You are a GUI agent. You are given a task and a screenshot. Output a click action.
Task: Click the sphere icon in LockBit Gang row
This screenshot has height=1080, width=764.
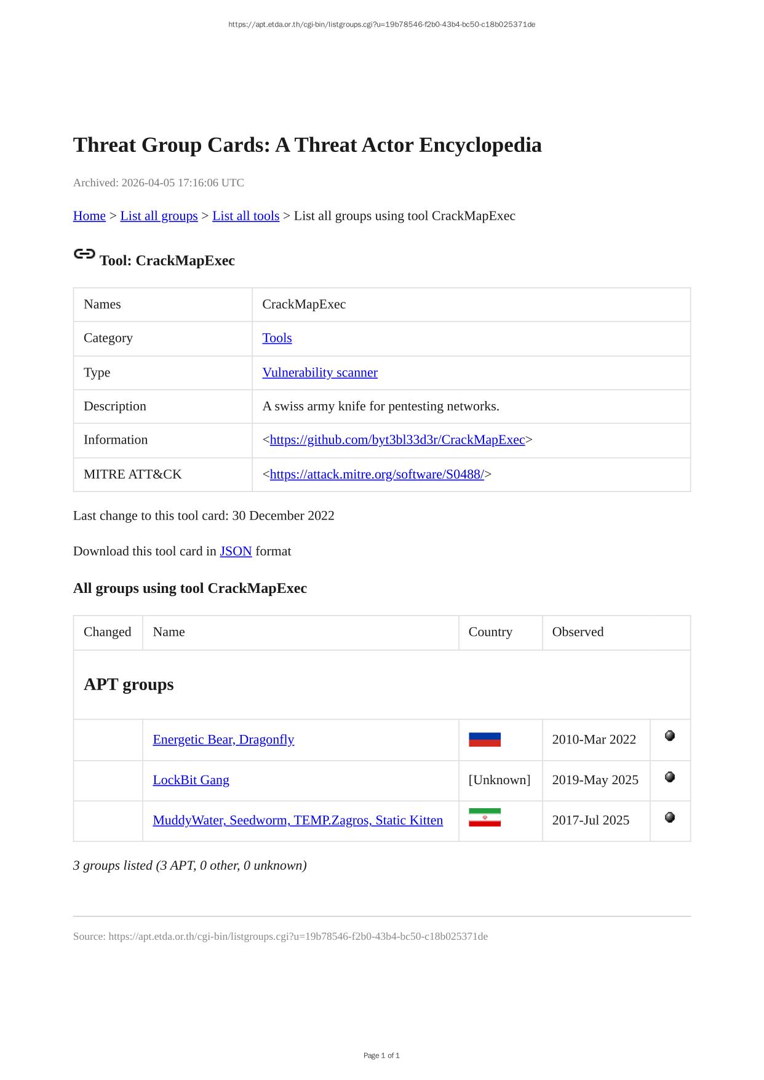click(x=670, y=777)
